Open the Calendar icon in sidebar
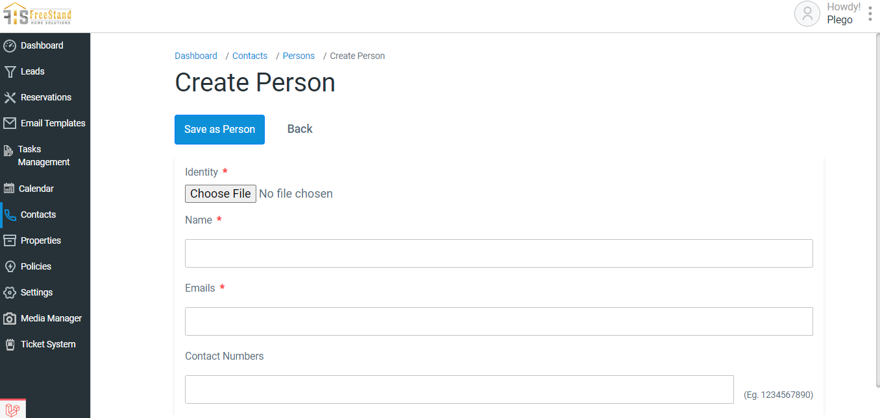The width and height of the screenshot is (880, 418). [x=9, y=189]
